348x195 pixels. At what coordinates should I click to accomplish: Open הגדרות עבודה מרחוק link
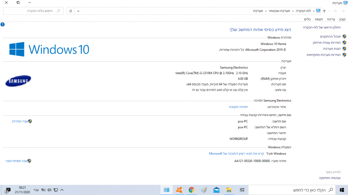[x=326, y=43]
